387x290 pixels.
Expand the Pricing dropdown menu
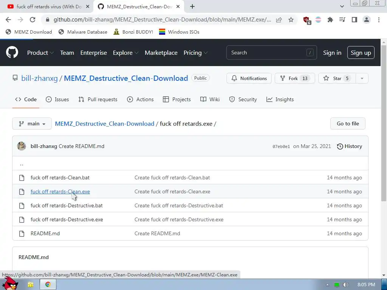pos(195,53)
